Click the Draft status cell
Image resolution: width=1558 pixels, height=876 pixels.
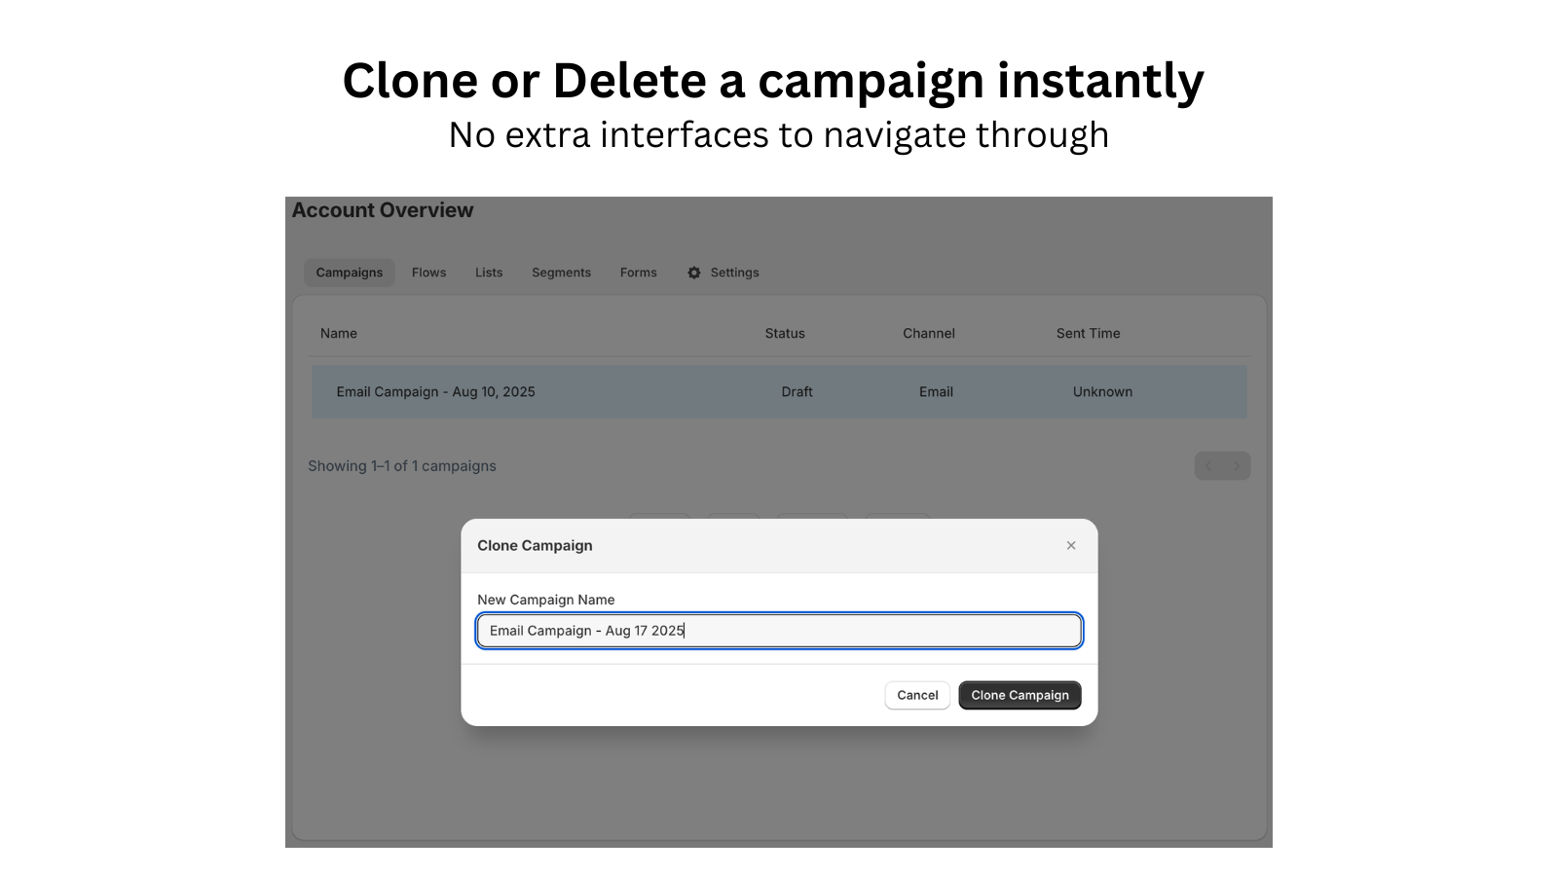tap(797, 391)
